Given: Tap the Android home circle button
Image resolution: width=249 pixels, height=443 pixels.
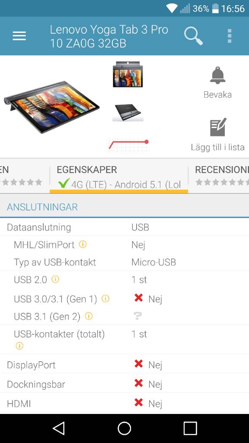Looking at the screenshot, I should point(124,428).
